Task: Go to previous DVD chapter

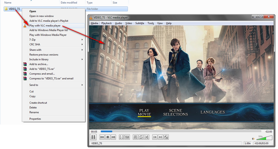Action: (155, 137)
